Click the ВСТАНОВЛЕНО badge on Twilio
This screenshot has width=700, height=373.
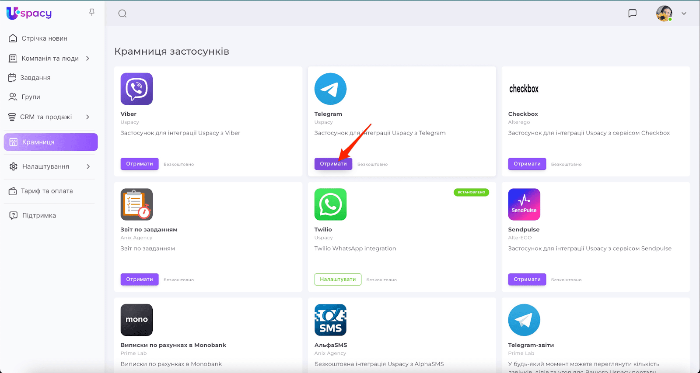pos(471,192)
